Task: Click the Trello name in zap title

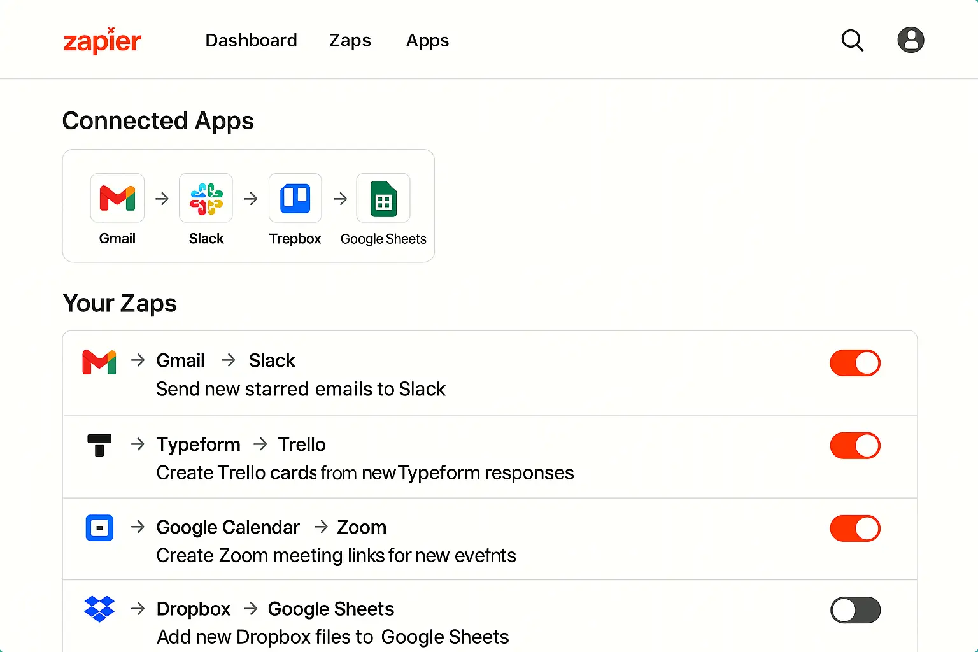Action: (x=302, y=444)
